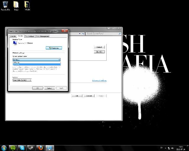
Task: Close the monitor properties dialog
Action: (x=65, y=31)
